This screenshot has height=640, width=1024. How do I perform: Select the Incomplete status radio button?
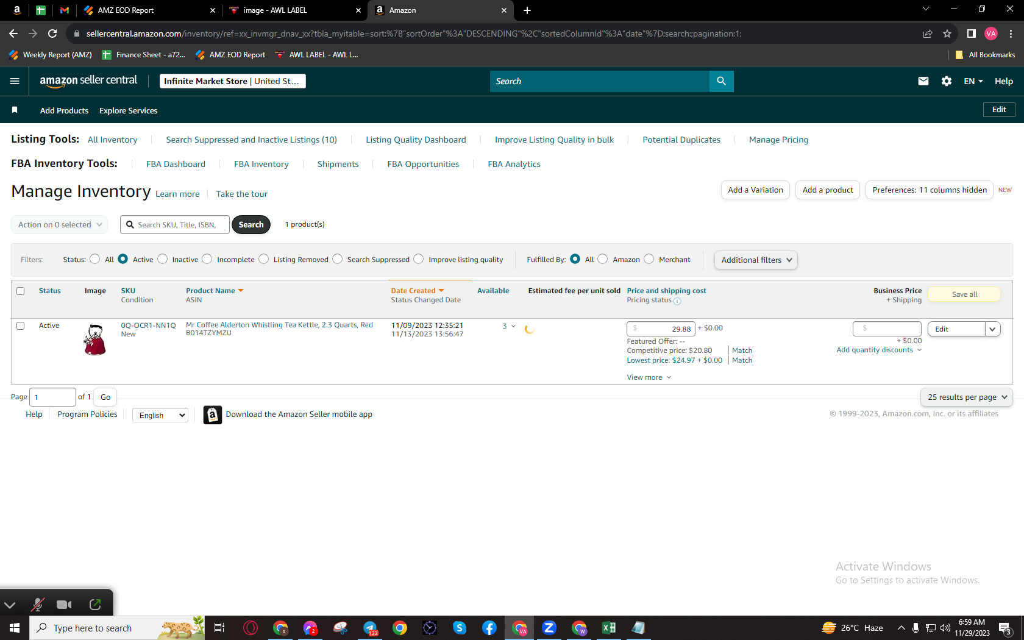point(207,259)
